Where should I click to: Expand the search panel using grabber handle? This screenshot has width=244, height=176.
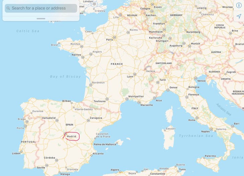[41, 19]
